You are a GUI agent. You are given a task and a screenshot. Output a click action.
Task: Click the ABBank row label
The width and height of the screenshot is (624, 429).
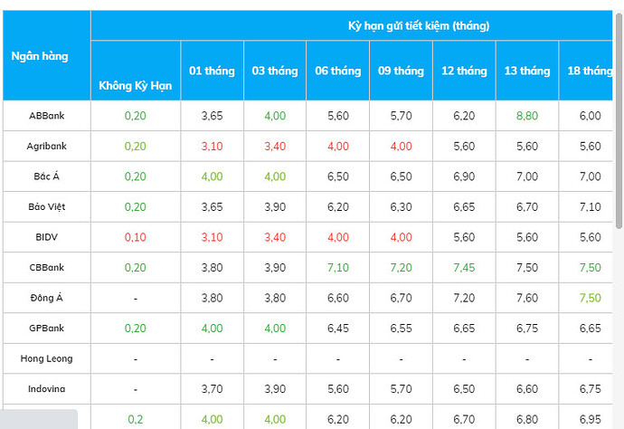[x=46, y=116]
